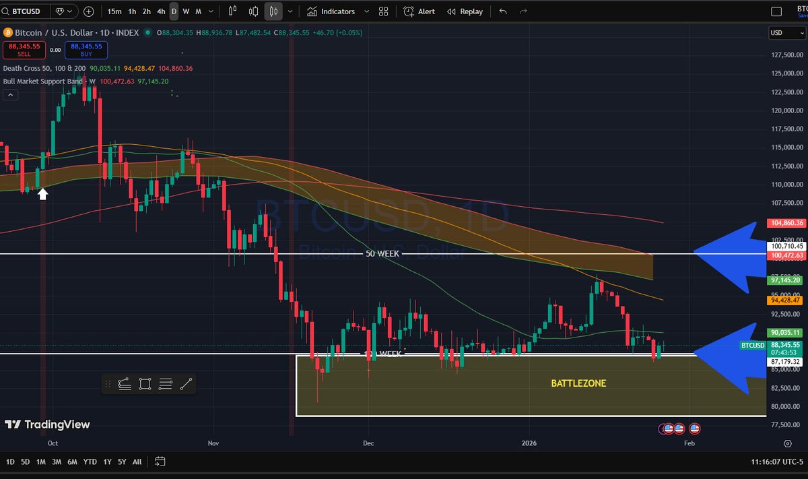Select the D daily timeframe
This screenshot has width=808, height=479.
click(174, 11)
